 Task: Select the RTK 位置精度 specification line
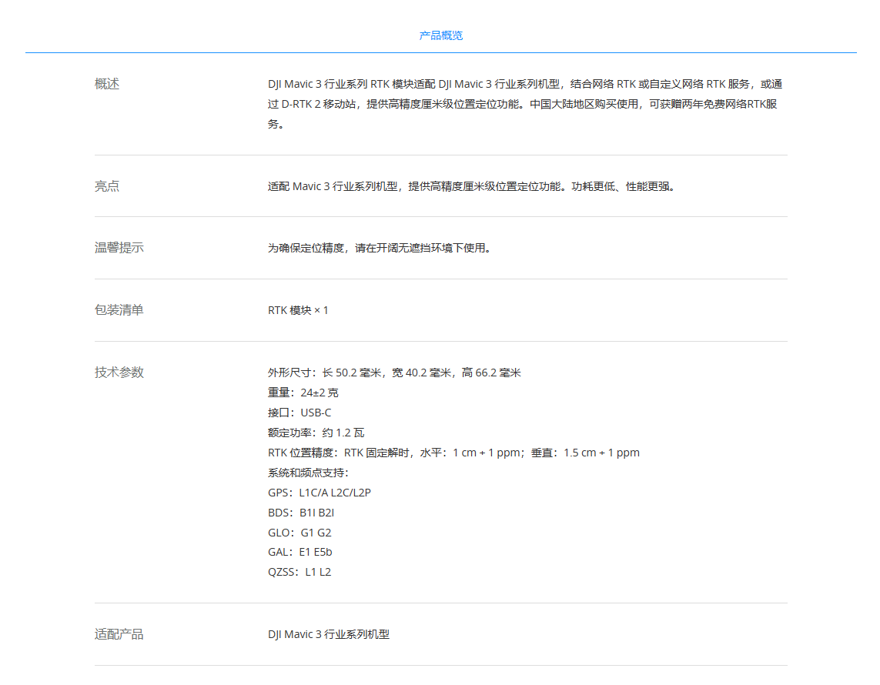pyautogui.click(x=453, y=453)
